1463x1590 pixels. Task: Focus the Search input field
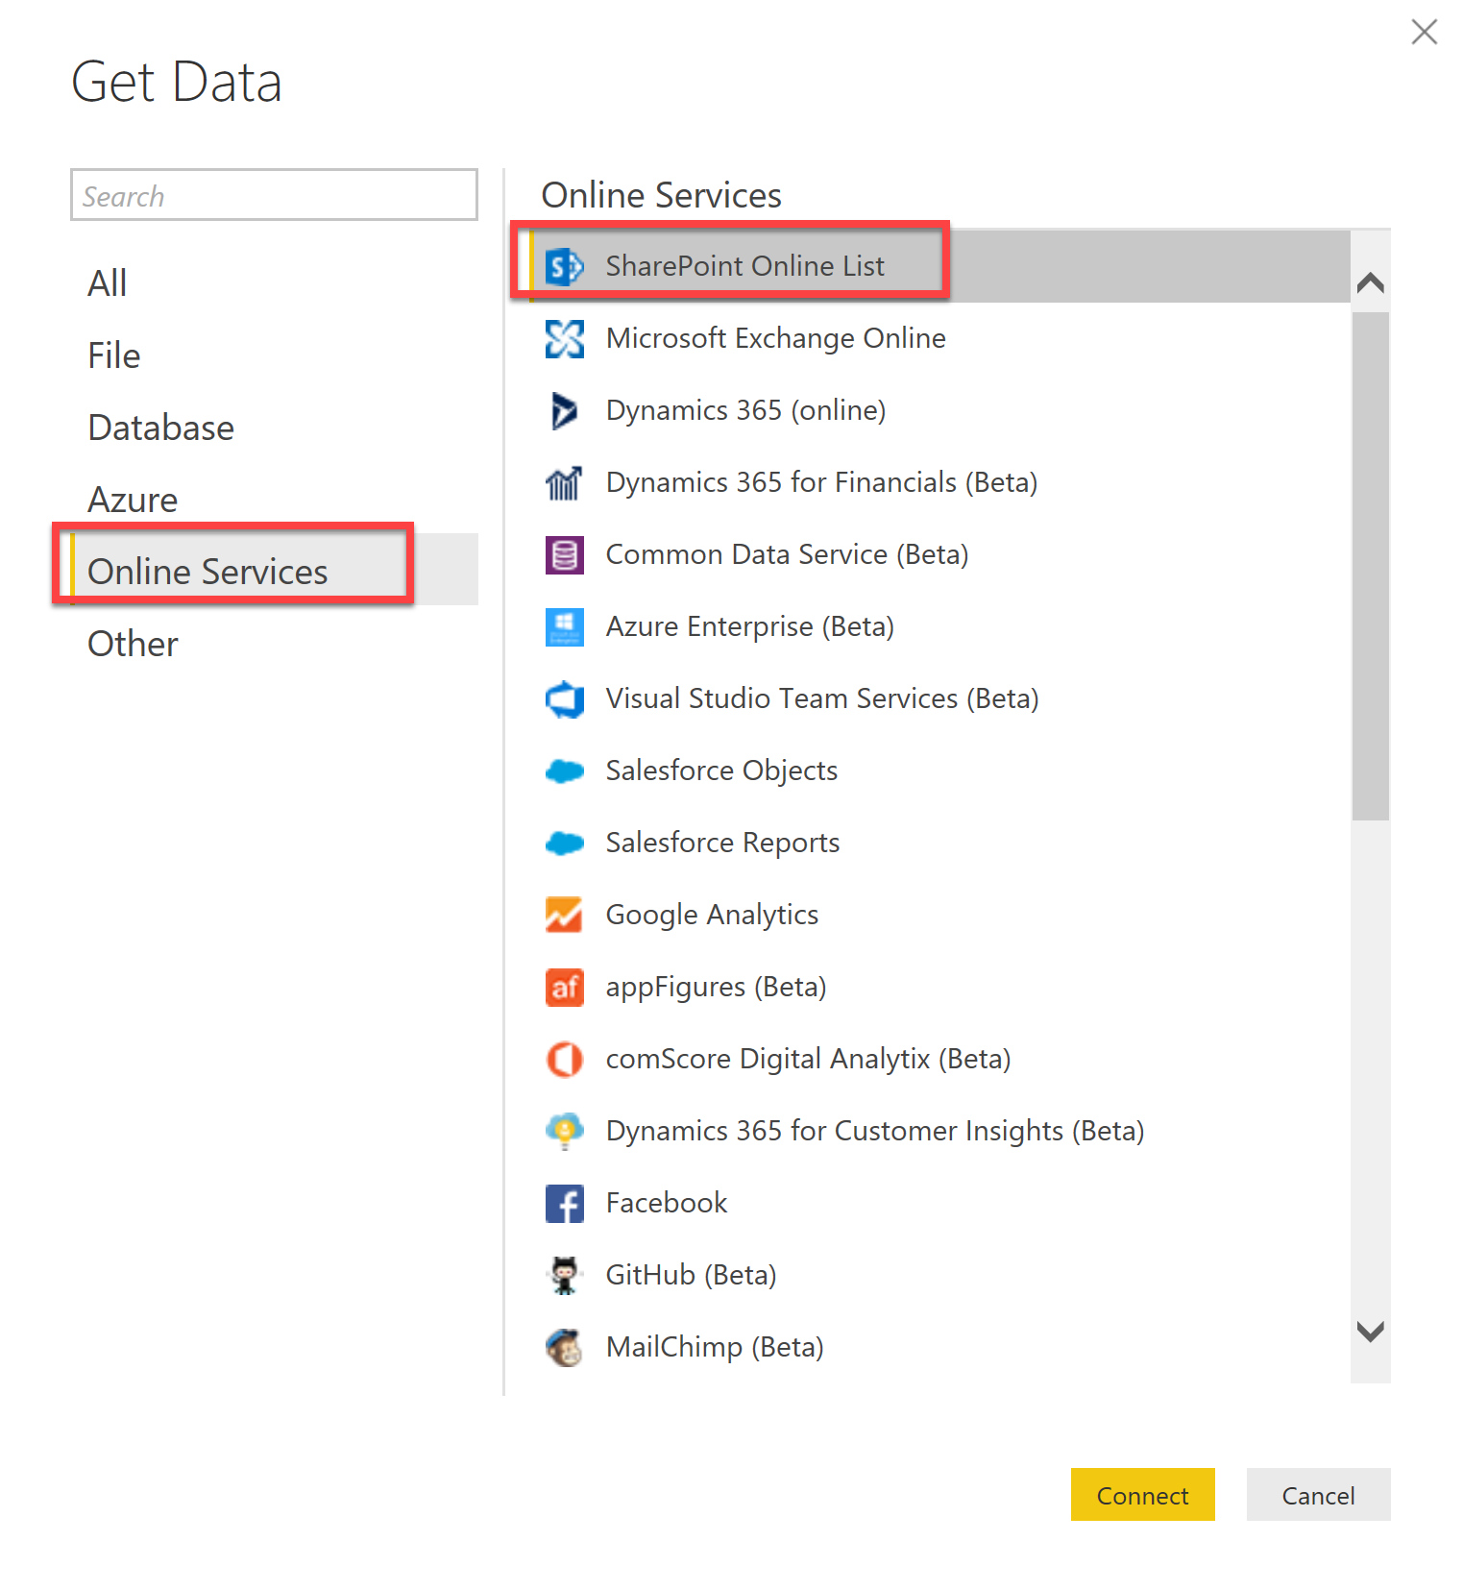(274, 195)
